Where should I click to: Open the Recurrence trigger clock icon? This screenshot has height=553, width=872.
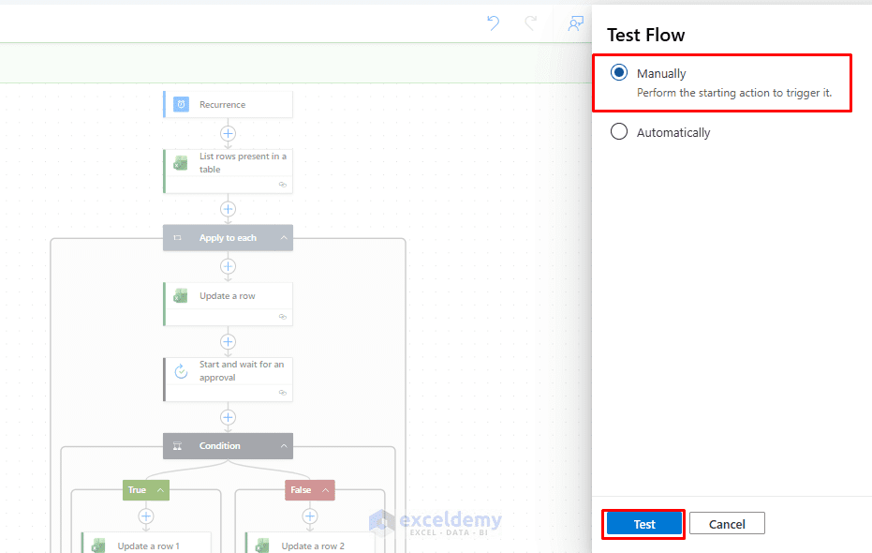[x=182, y=104]
